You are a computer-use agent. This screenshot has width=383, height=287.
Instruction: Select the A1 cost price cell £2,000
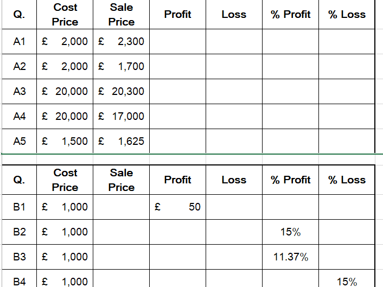[x=65, y=41]
